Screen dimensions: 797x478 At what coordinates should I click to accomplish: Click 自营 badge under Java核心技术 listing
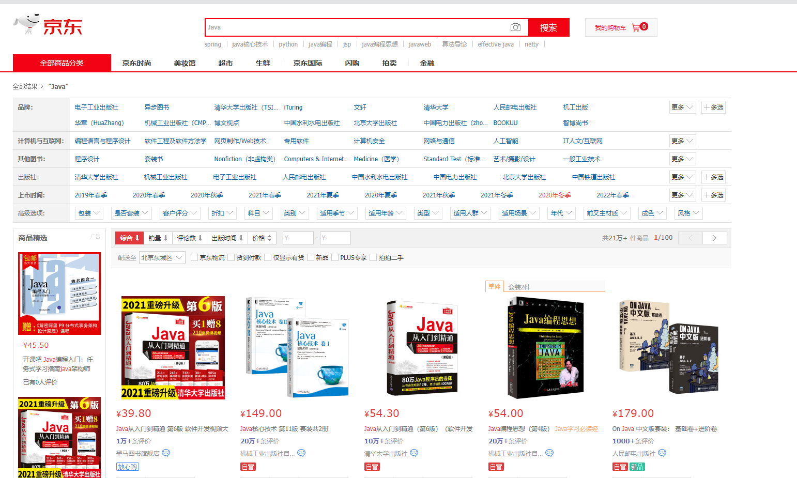click(248, 467)
